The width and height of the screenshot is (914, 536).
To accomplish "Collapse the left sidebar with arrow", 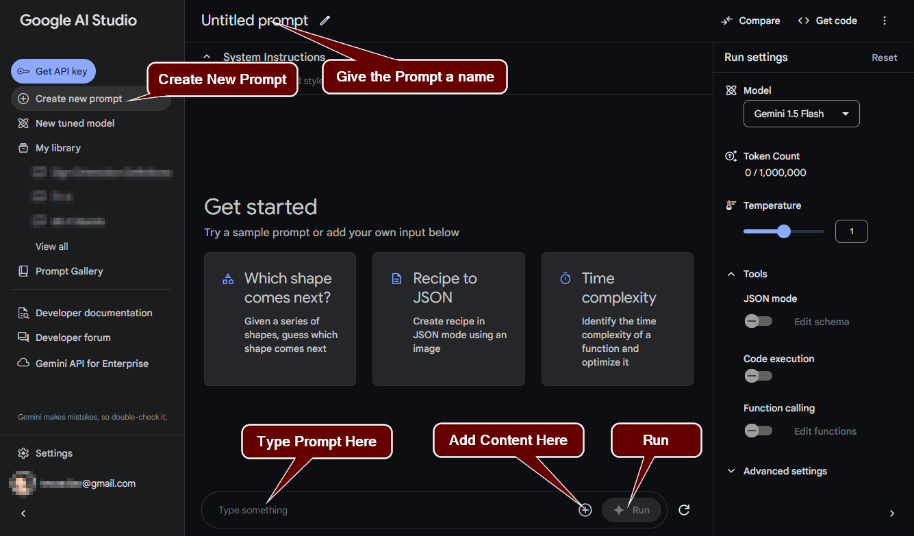I will pos(23,513).
